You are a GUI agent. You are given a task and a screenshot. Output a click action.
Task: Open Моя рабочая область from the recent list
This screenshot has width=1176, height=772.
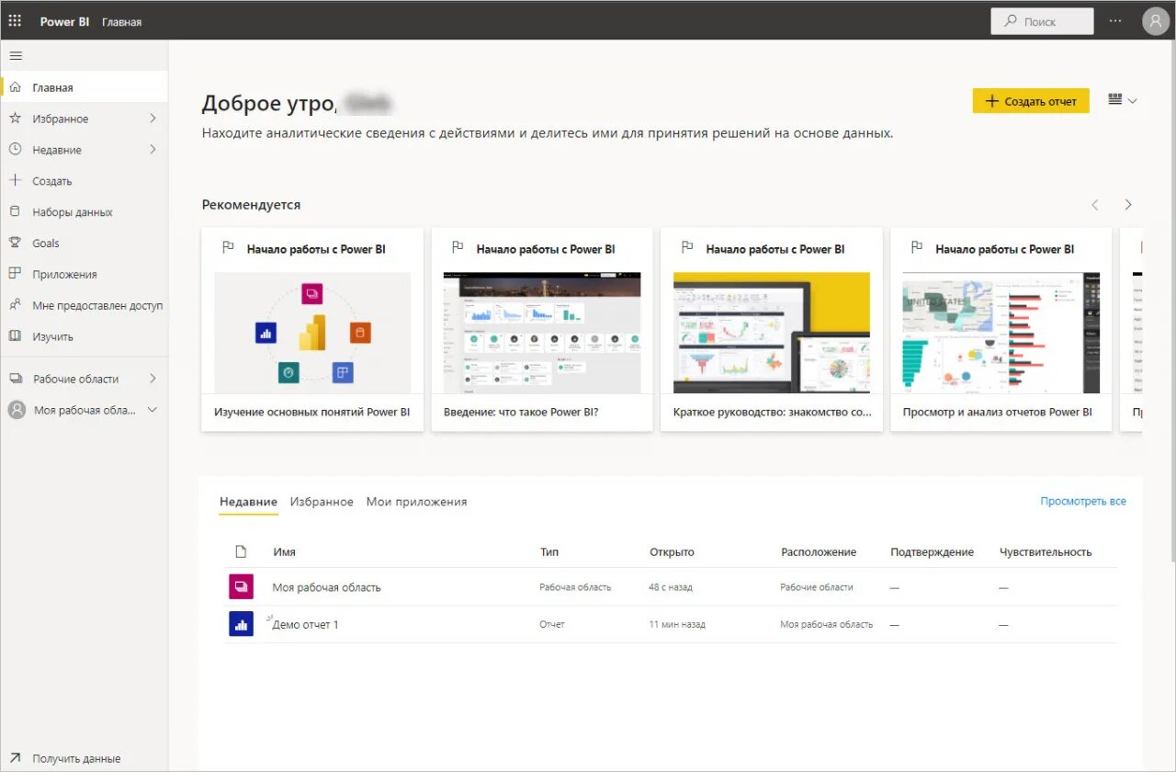pyautogui.click(x=326, y=587)
